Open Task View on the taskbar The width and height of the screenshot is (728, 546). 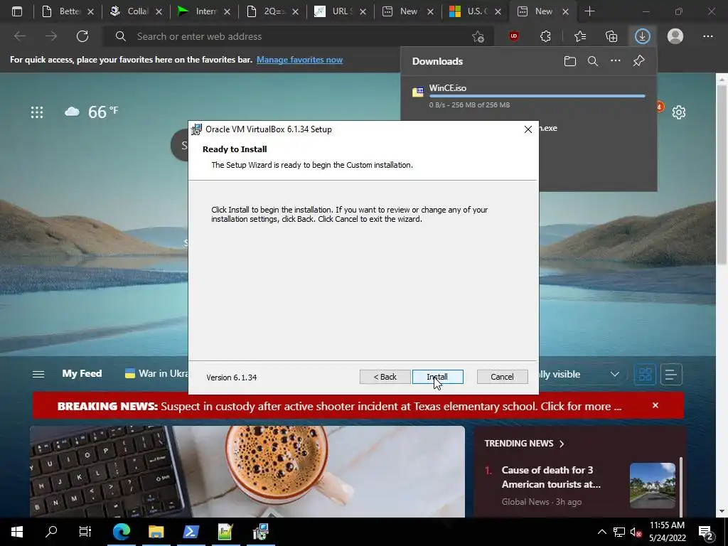pos(85,531)
